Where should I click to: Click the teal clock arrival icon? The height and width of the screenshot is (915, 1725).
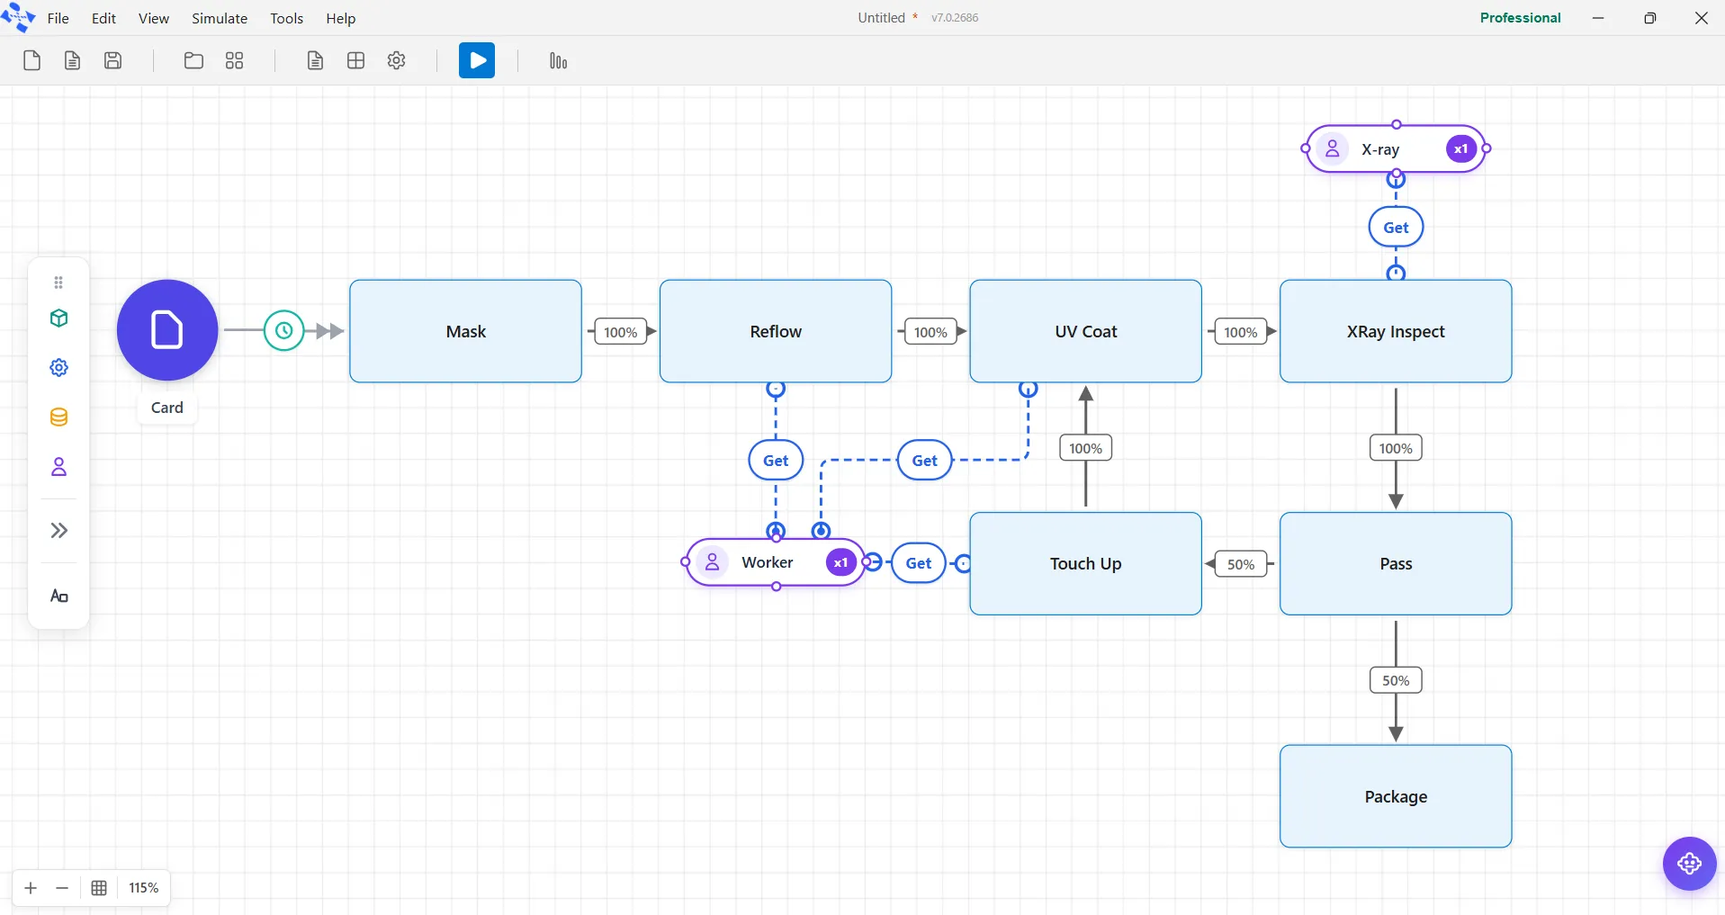284,331
